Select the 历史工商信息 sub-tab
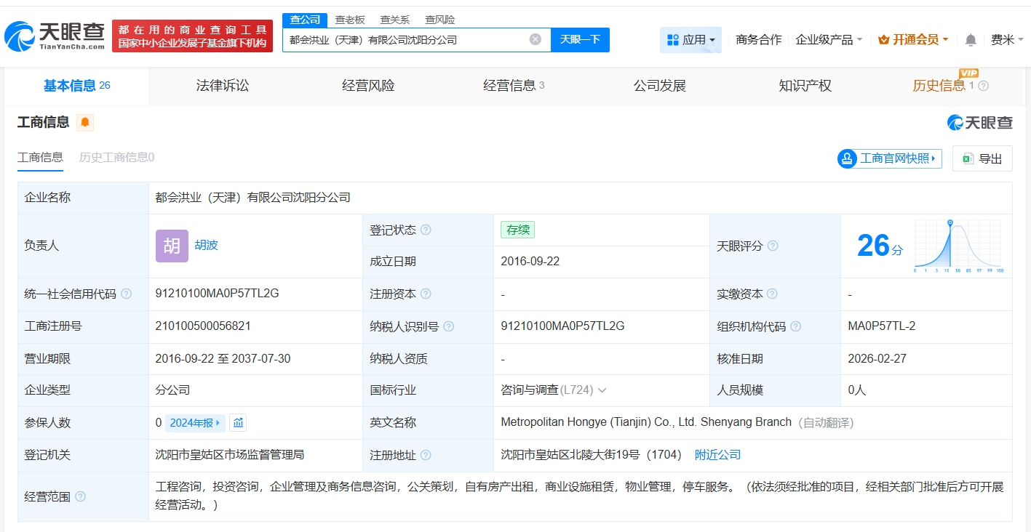 tap(116, 157)
